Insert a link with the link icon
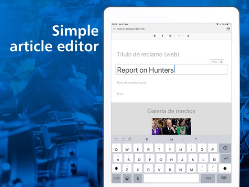This screenshot has width=249, height=187. click(179, 36)
